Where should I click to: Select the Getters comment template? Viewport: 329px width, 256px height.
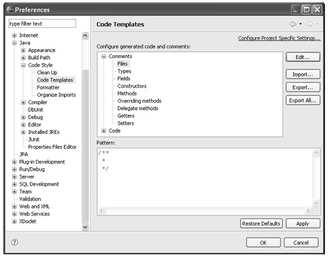[126, 116]
